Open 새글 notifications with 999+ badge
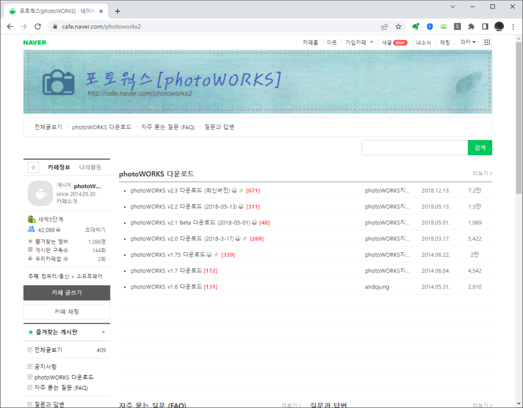 click(394, 42)
